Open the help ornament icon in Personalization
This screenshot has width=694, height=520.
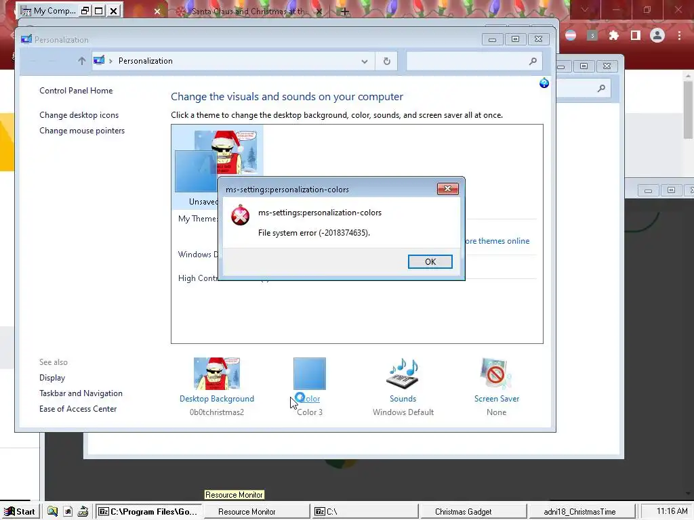(x=544, y=83)
